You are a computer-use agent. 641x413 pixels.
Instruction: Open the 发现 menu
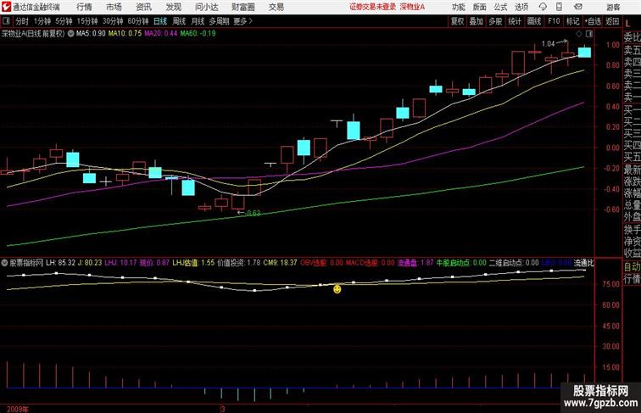(173, 7)
